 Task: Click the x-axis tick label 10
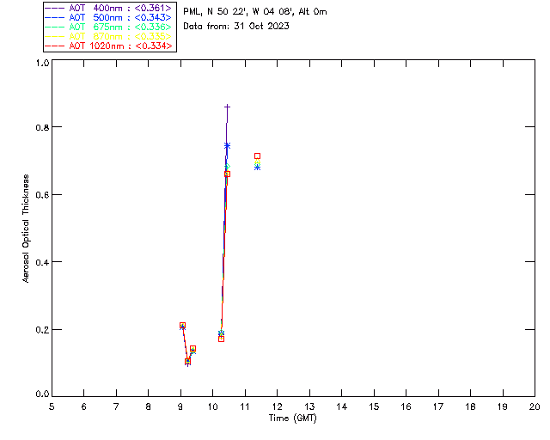[x=212, y=406]
